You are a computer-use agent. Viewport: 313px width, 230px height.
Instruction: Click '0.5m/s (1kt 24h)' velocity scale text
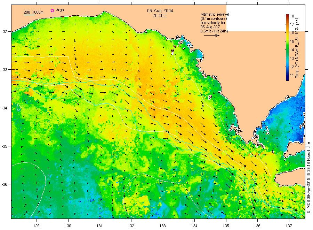214,31
